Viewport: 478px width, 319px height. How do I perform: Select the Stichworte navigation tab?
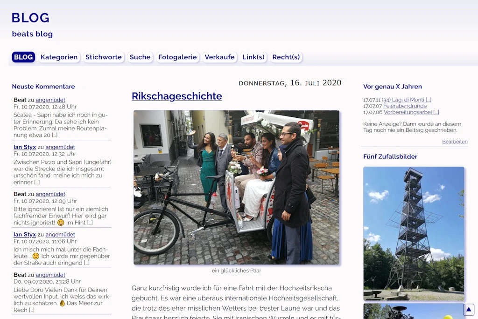tap(103, 57)
